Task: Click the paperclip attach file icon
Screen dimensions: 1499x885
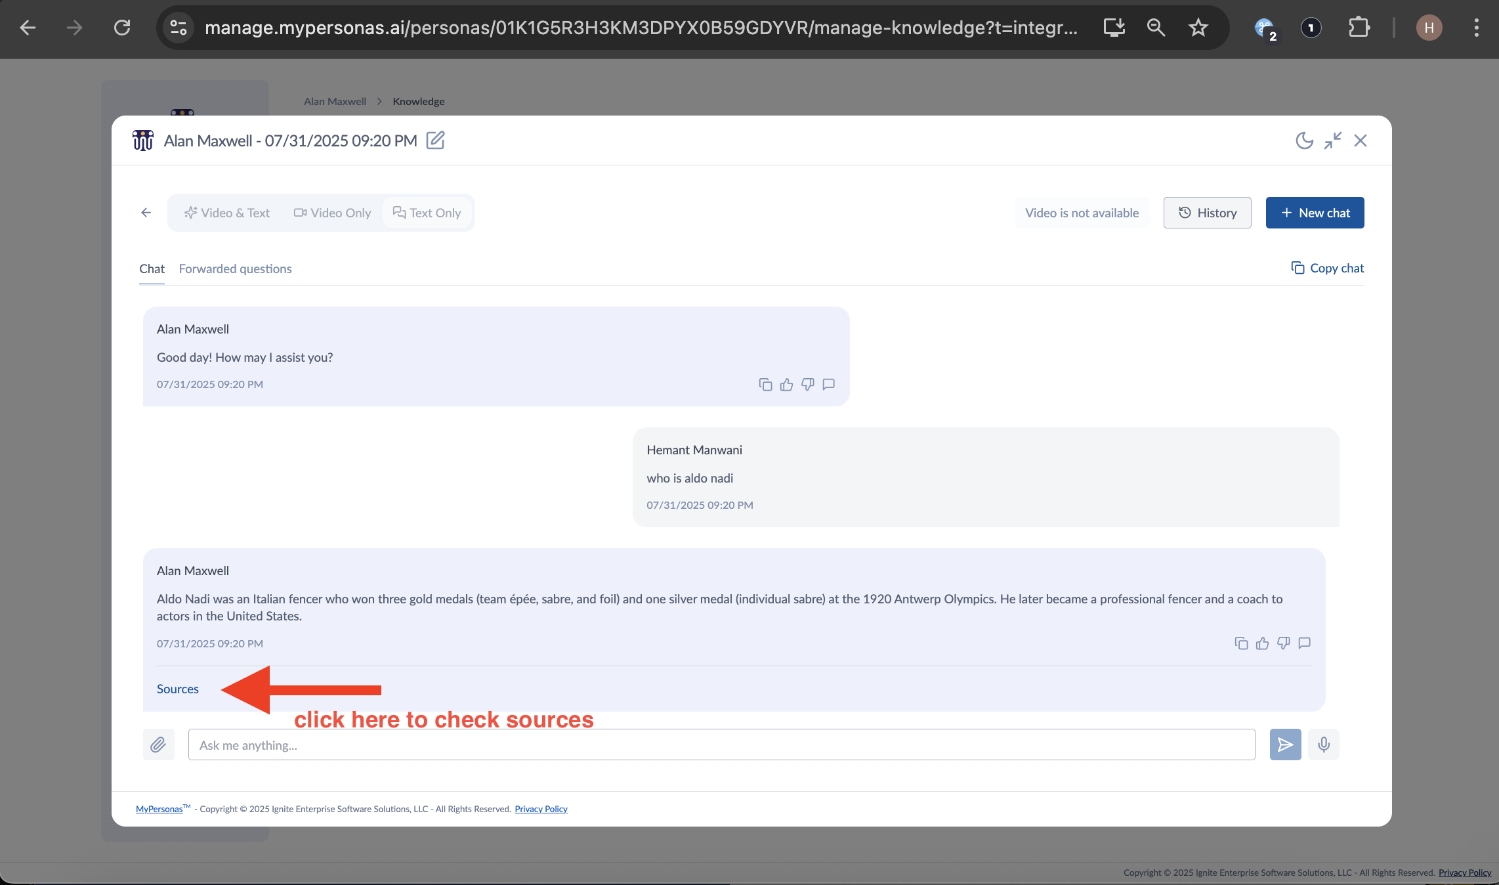Action: pyautogui.click(x=158, y=745)
